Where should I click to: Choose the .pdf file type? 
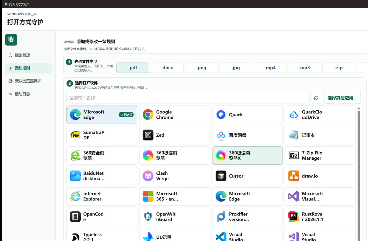click(x=133, y=68)
